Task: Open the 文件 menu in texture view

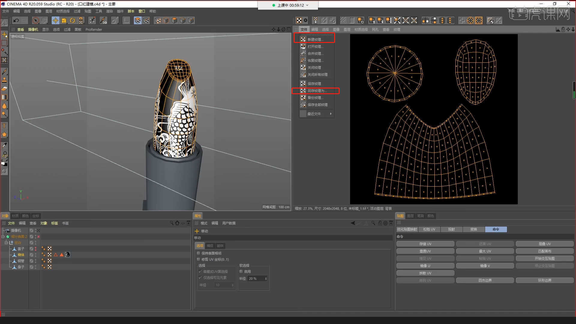Action: (304, 29)
